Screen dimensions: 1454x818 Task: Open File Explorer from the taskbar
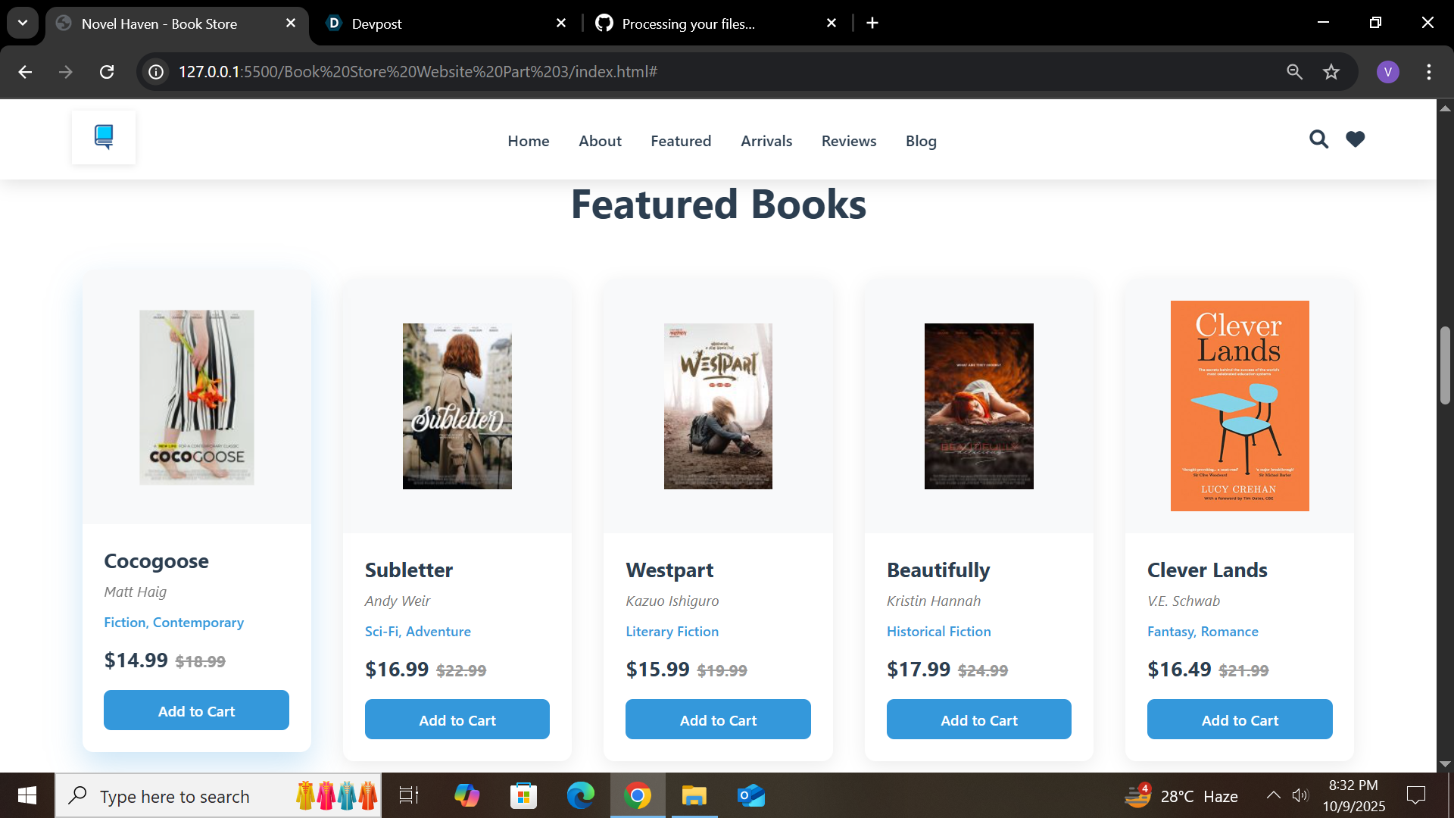click(694, 795)
